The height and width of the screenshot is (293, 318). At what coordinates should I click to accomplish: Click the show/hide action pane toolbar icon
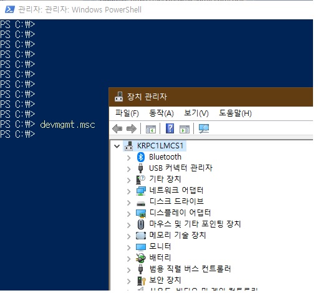[x=185, y=129]
